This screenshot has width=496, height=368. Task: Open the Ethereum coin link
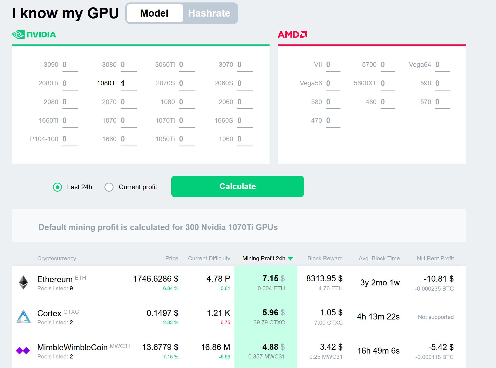(x=55, y=279)
